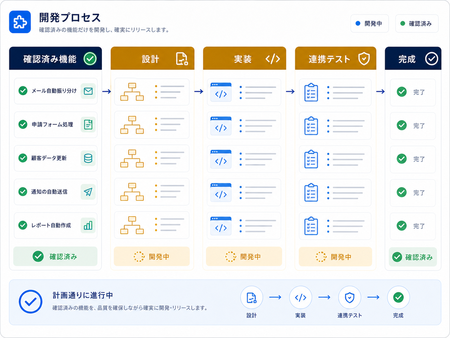The width and height of the screenshot is (450, 338).
Task: Open the 確認済み機能 column header
Action: coord(55,58)
